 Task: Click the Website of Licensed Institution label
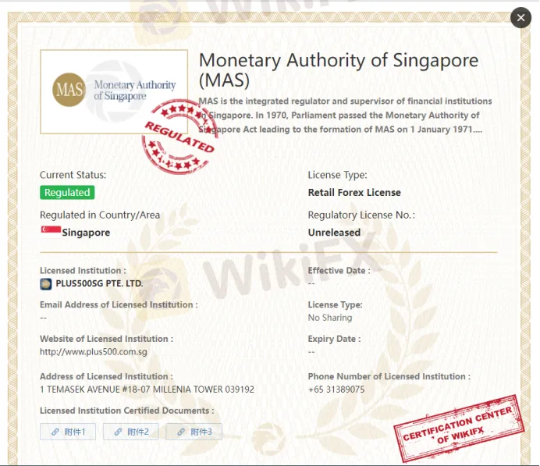tap(106, 339)
